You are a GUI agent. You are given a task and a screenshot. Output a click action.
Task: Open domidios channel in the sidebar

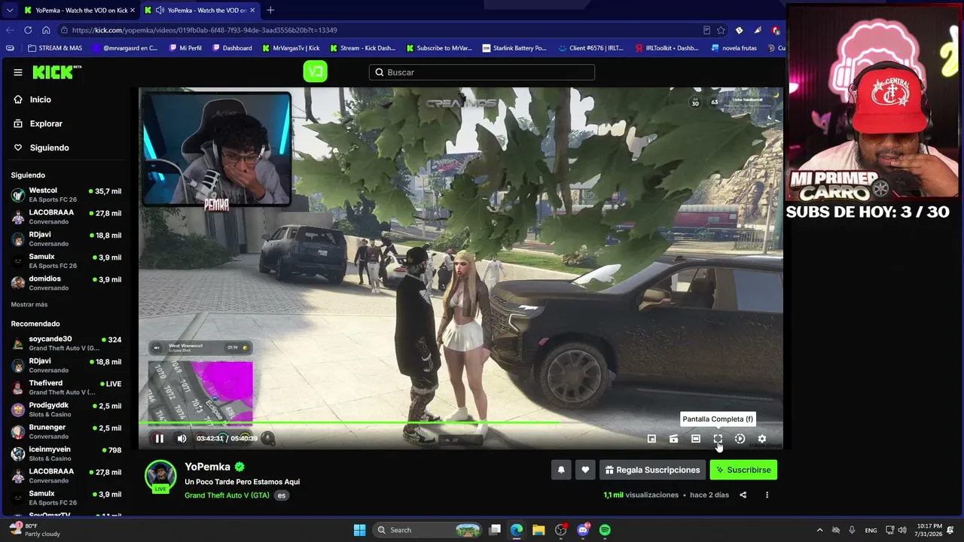pos(66,283)
